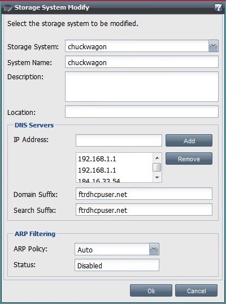Screen dimensions: 226x304
Task: Open the help question mark icon
Action: coord(218,8)
